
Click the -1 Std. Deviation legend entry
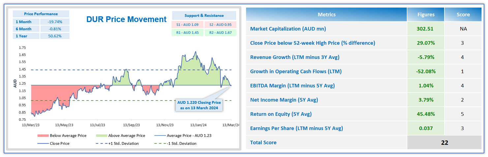175,144
